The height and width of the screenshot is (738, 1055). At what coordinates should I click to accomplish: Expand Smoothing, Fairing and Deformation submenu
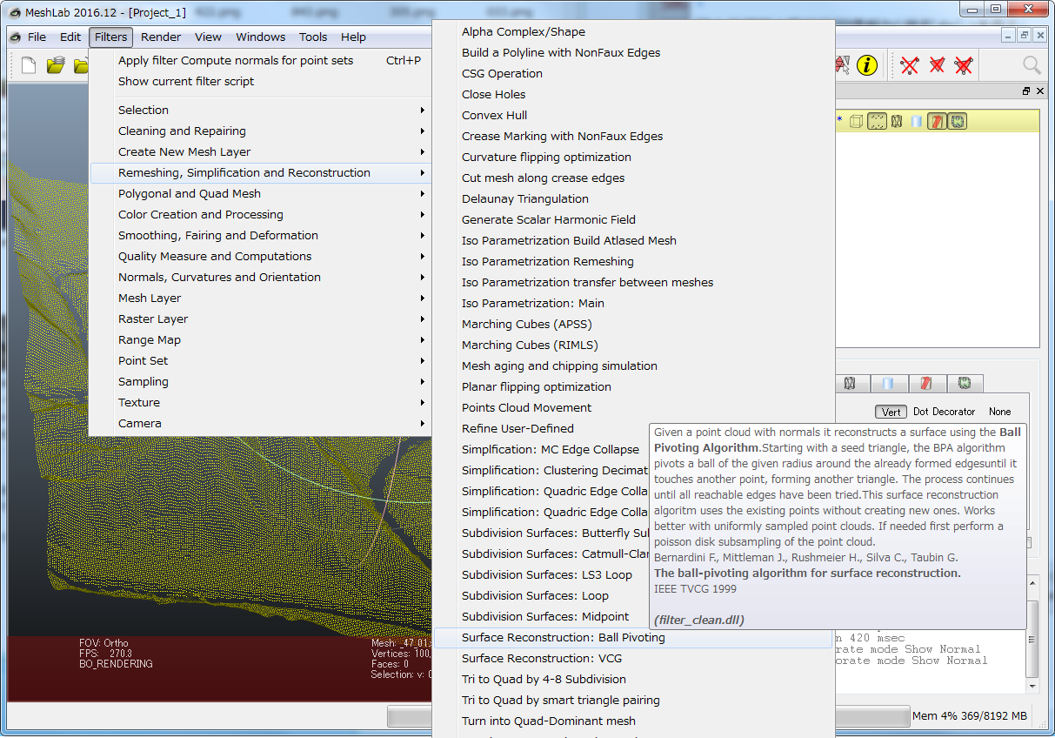point(261,235)
